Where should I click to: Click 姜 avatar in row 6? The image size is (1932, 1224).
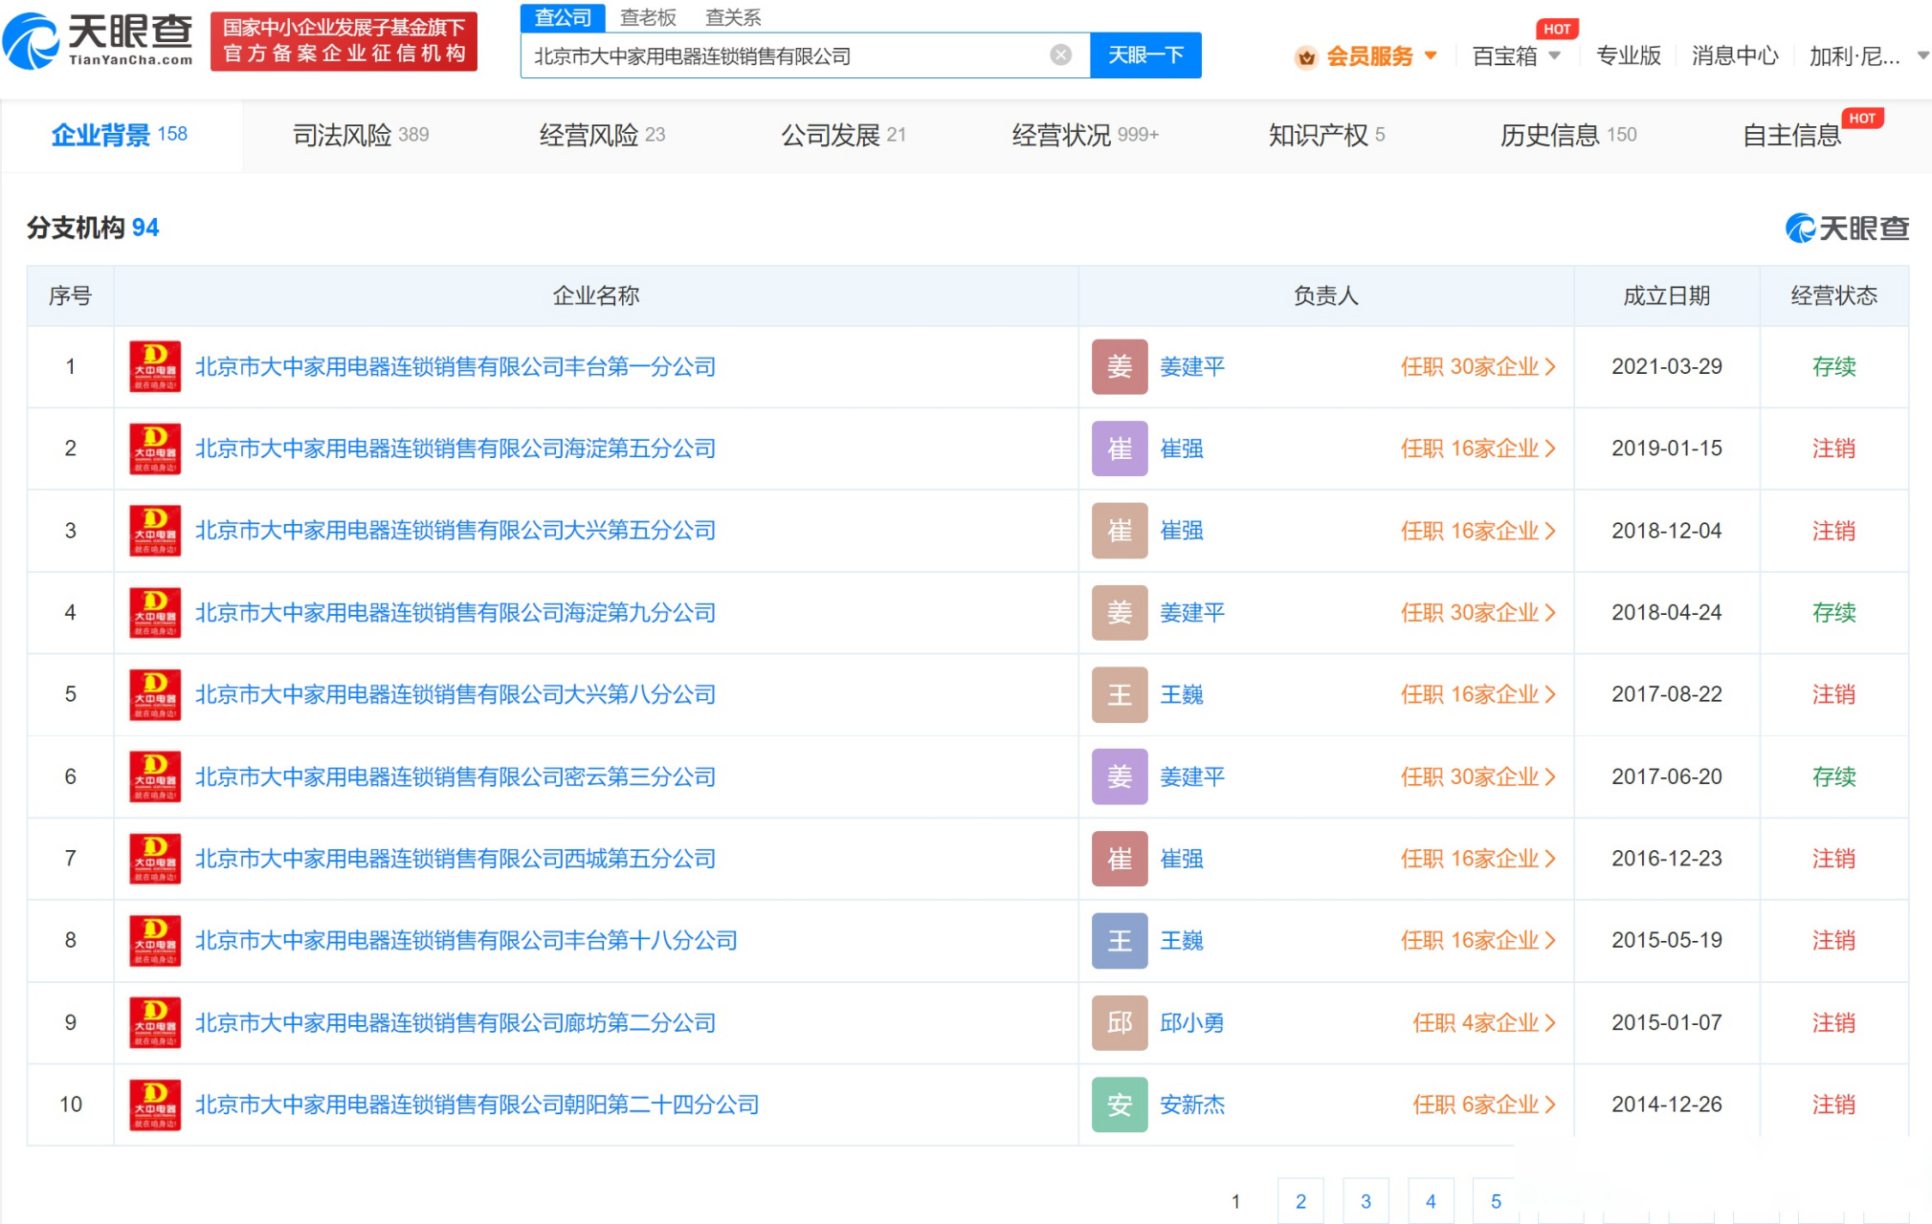coord(1120,777)
